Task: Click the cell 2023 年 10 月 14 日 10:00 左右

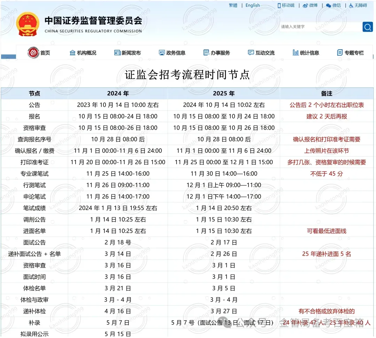Action: 118,105
